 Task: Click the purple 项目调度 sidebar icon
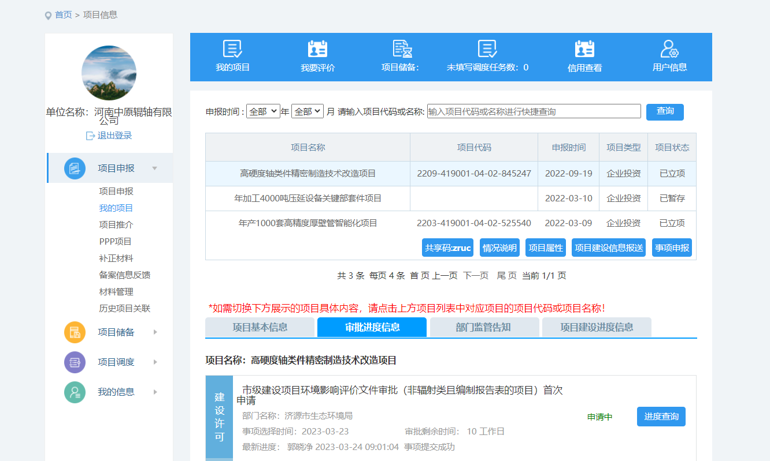(75, 362)
